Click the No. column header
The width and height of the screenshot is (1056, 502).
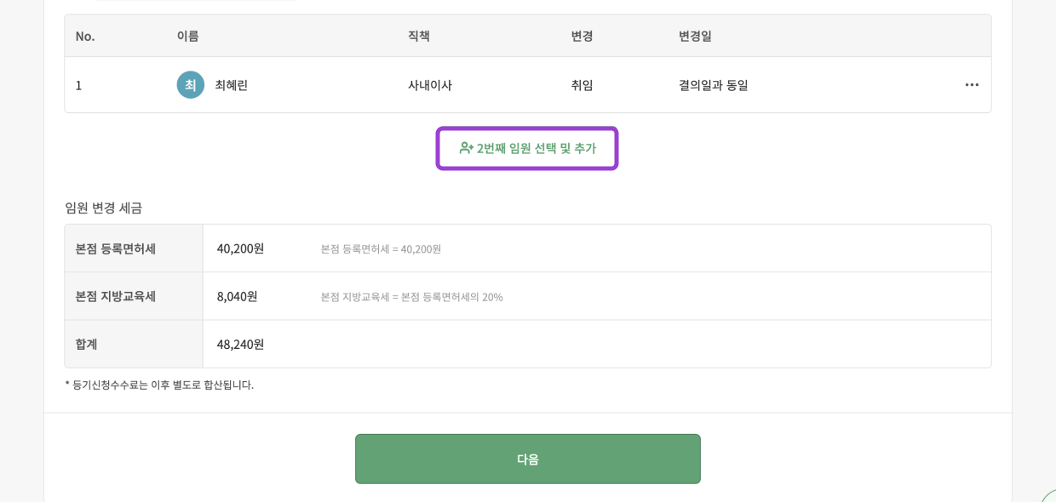click(x=85, y=36)
